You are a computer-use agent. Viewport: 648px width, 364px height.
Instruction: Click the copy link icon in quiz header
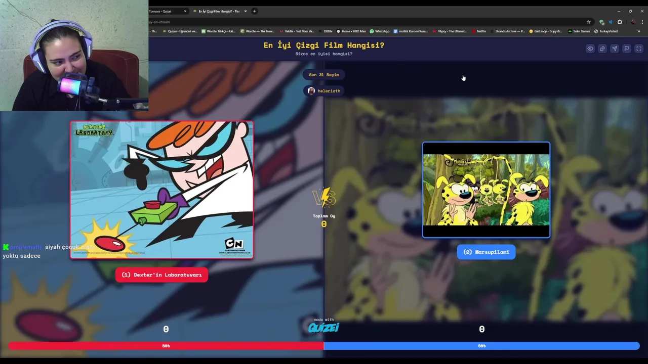pos(602,49)
